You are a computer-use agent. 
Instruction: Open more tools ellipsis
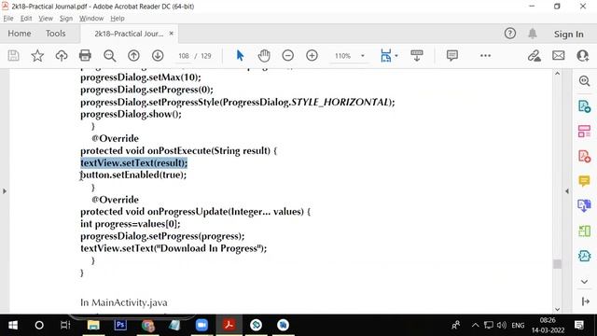(x=485, y=56)
